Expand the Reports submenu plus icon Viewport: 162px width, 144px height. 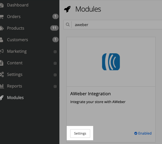[x=55, y=86]
